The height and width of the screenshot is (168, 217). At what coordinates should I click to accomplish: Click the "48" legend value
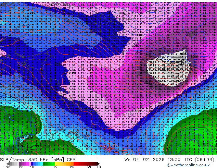(x=99, y=167)
